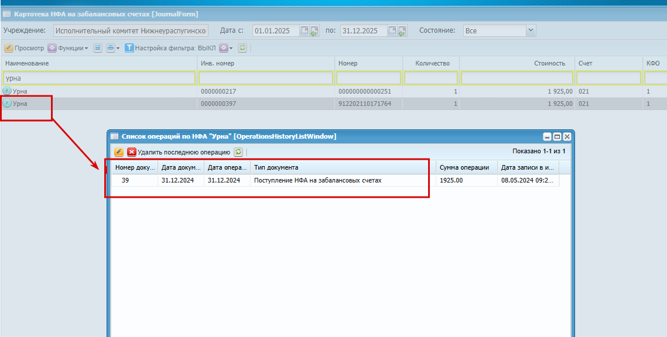667x337 pixels.
Task: Click Номер доку... column header
Action: 135,167
